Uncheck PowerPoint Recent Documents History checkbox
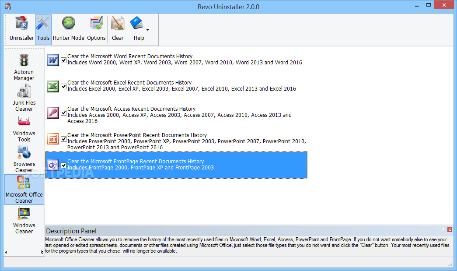457x271 pixels. [63, 139]
